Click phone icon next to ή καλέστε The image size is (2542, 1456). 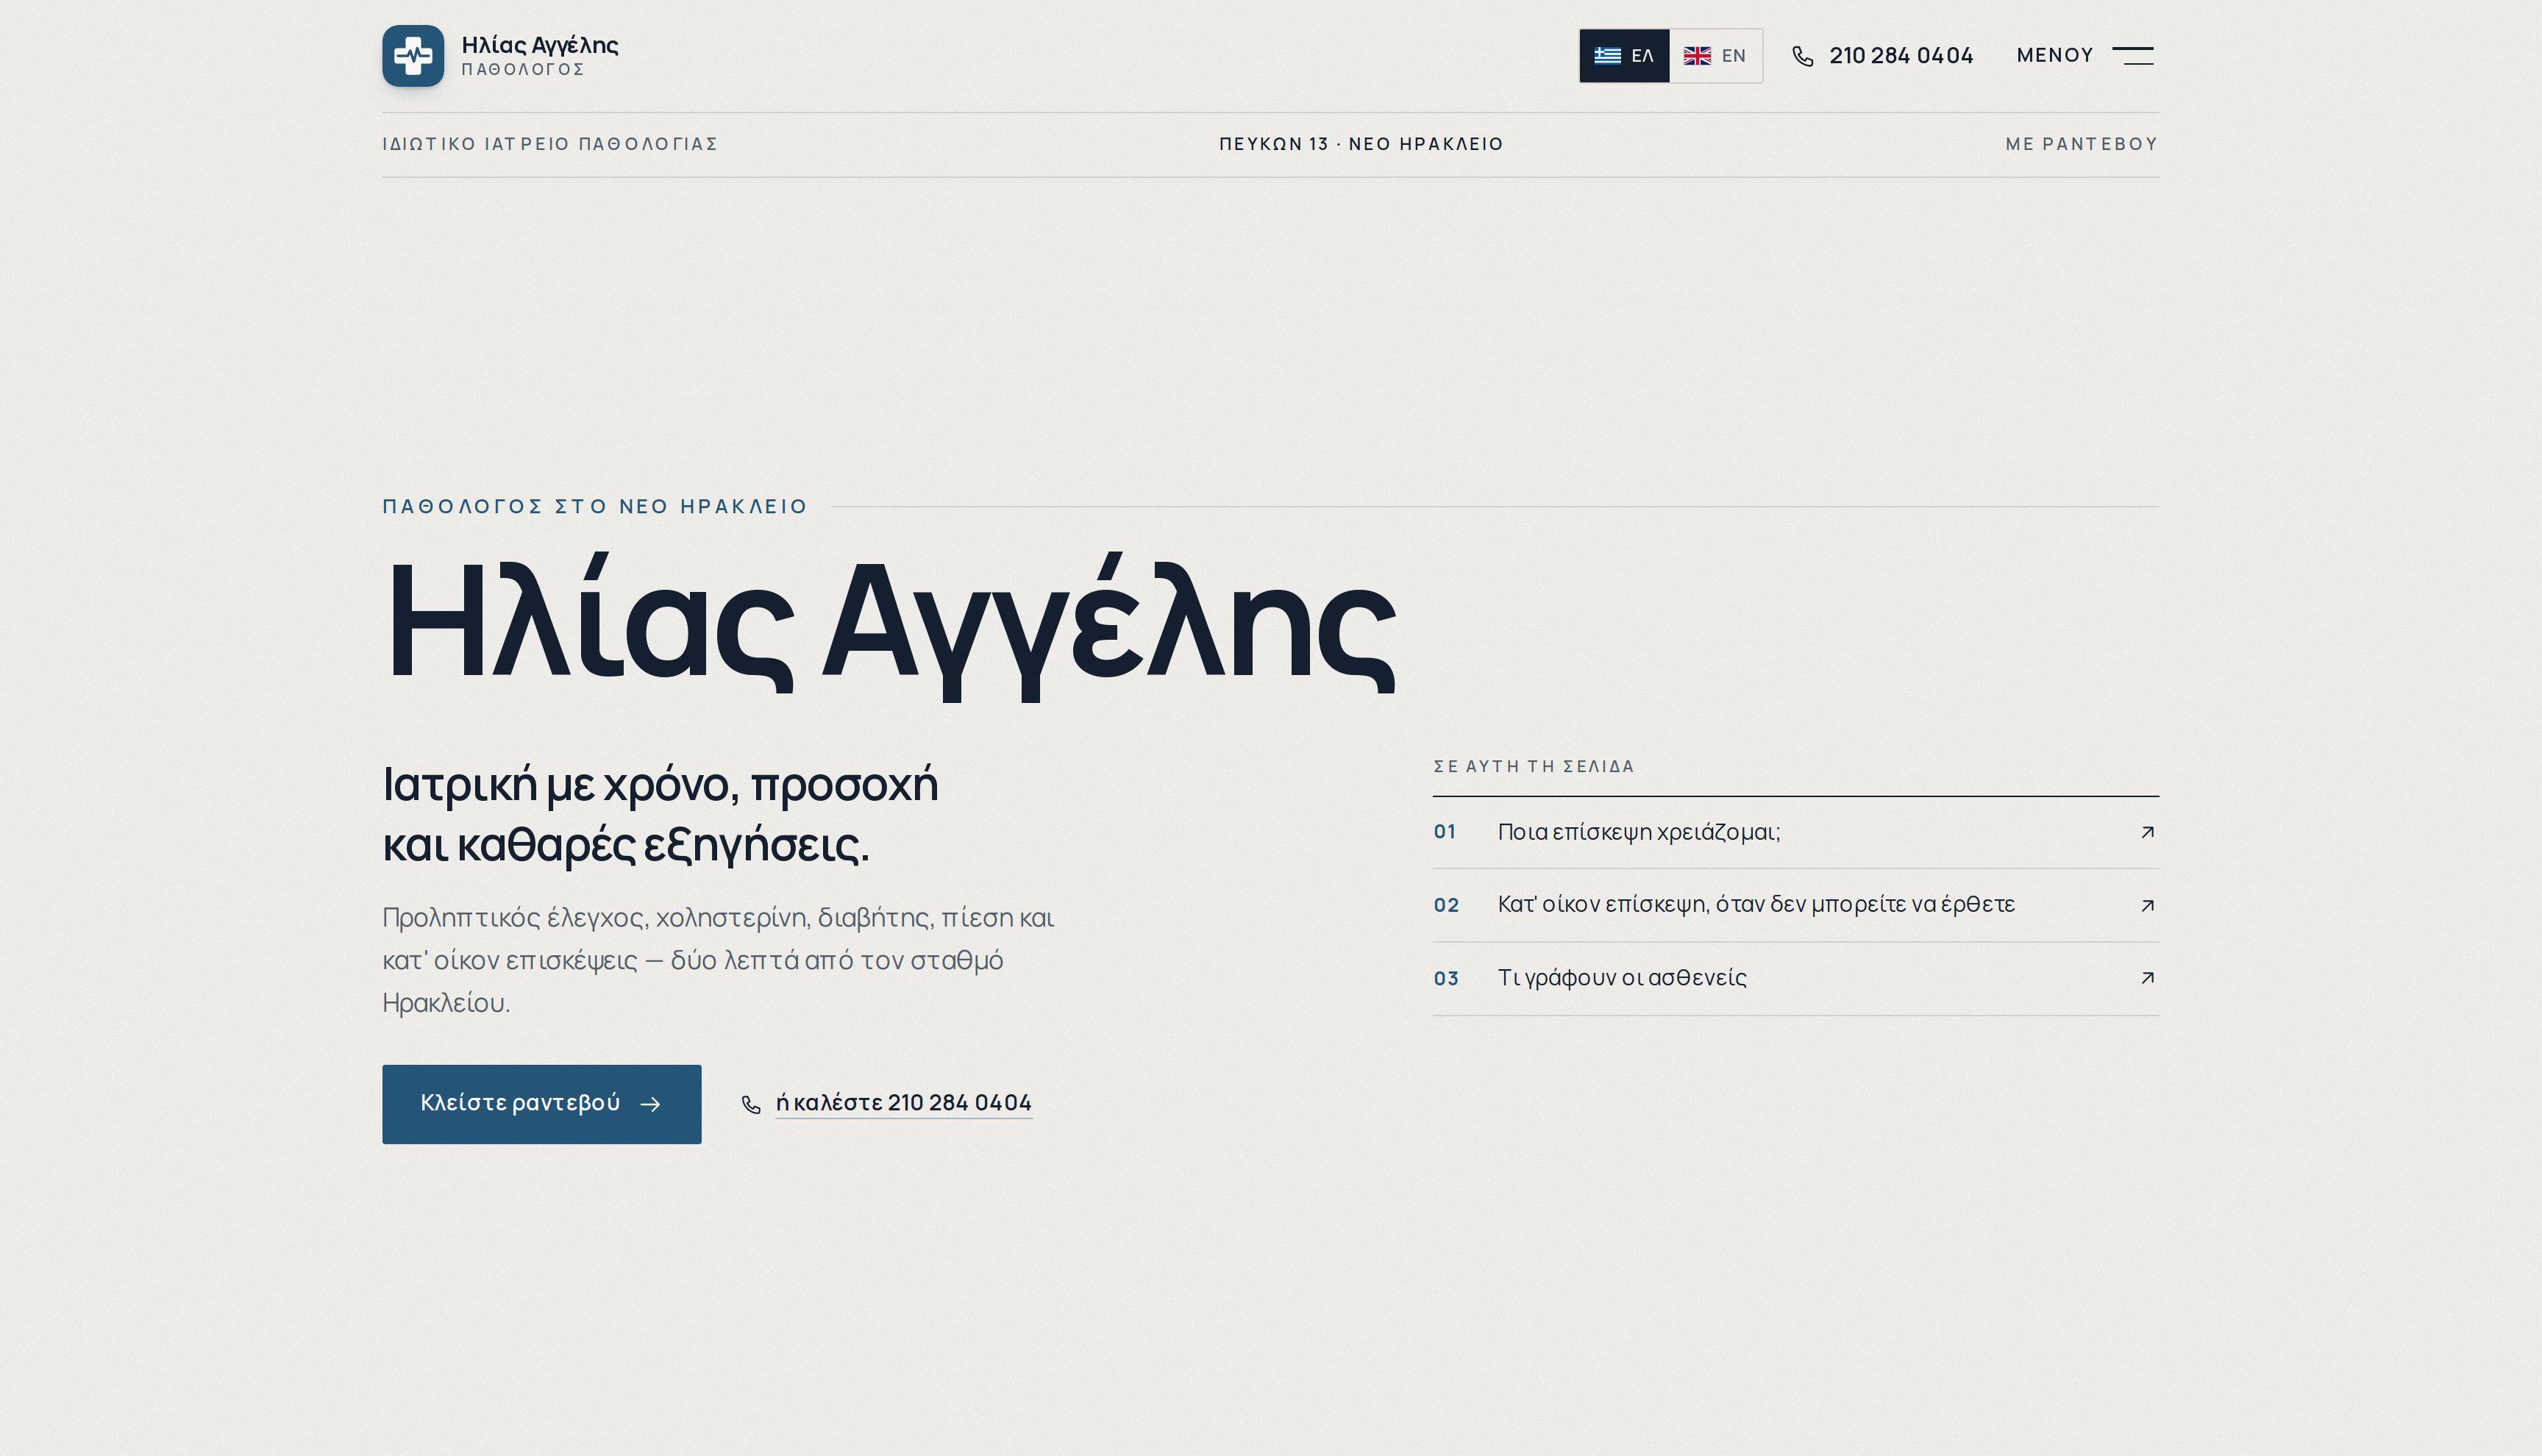click(751, 1104)
